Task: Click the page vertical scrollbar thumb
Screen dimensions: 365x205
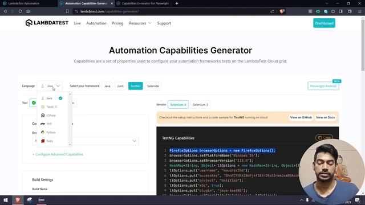Action: (363, 44)
